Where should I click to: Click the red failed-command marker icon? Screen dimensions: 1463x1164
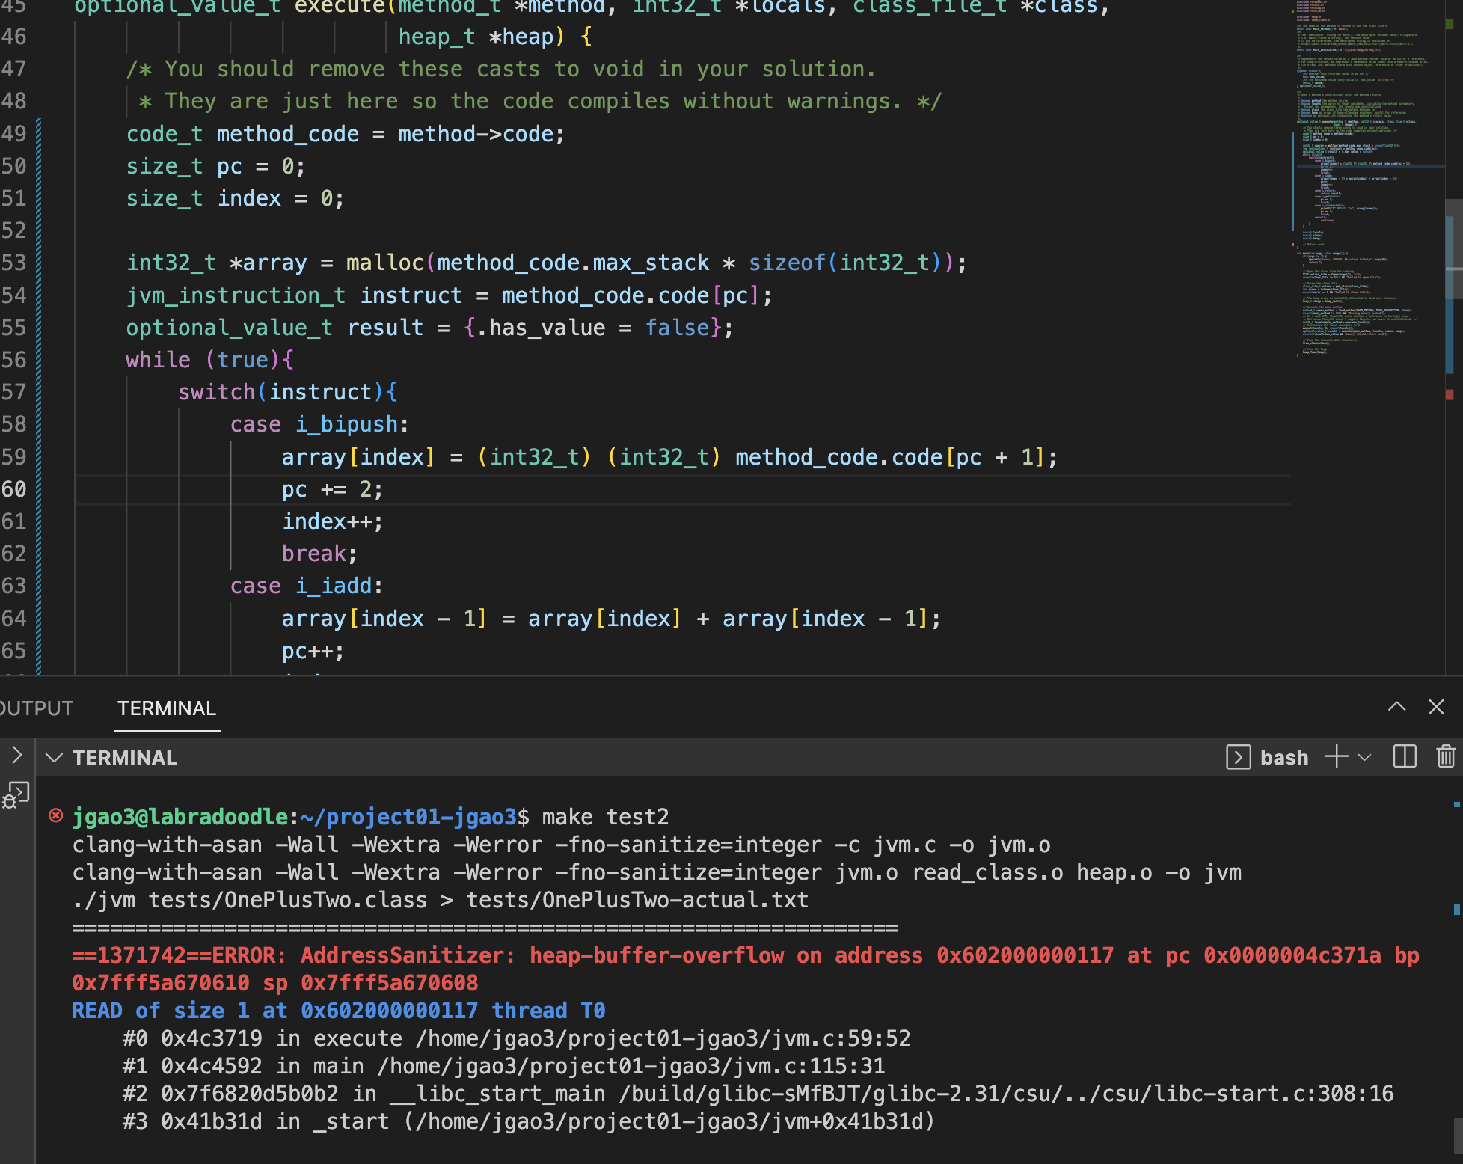tap(55, 815)
